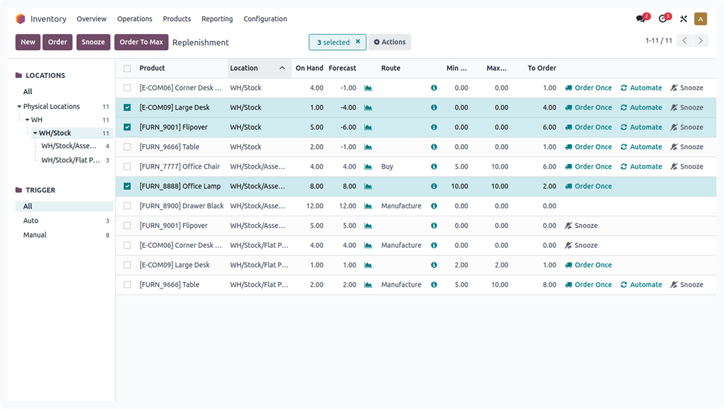Viewport: 724px width, 409px height.
Task: Check the Office Chair row checkbox
Action: pos(127,166)
